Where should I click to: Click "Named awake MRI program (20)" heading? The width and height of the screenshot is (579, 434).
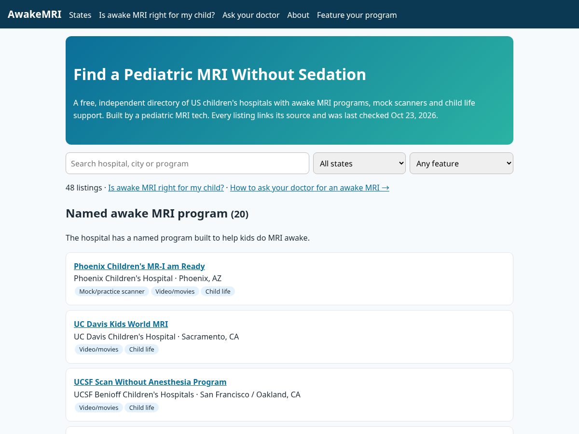click(157, 213)
